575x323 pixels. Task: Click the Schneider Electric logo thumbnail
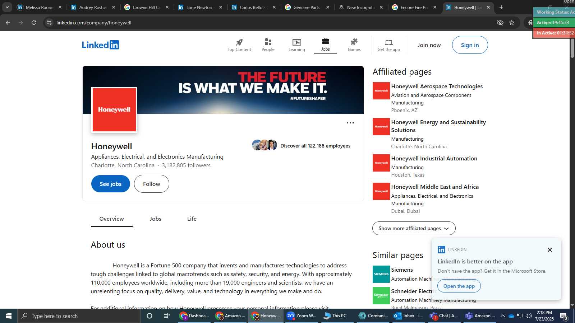[381, 296]
